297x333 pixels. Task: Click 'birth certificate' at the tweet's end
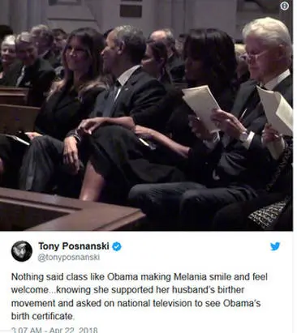click(42, 316)
